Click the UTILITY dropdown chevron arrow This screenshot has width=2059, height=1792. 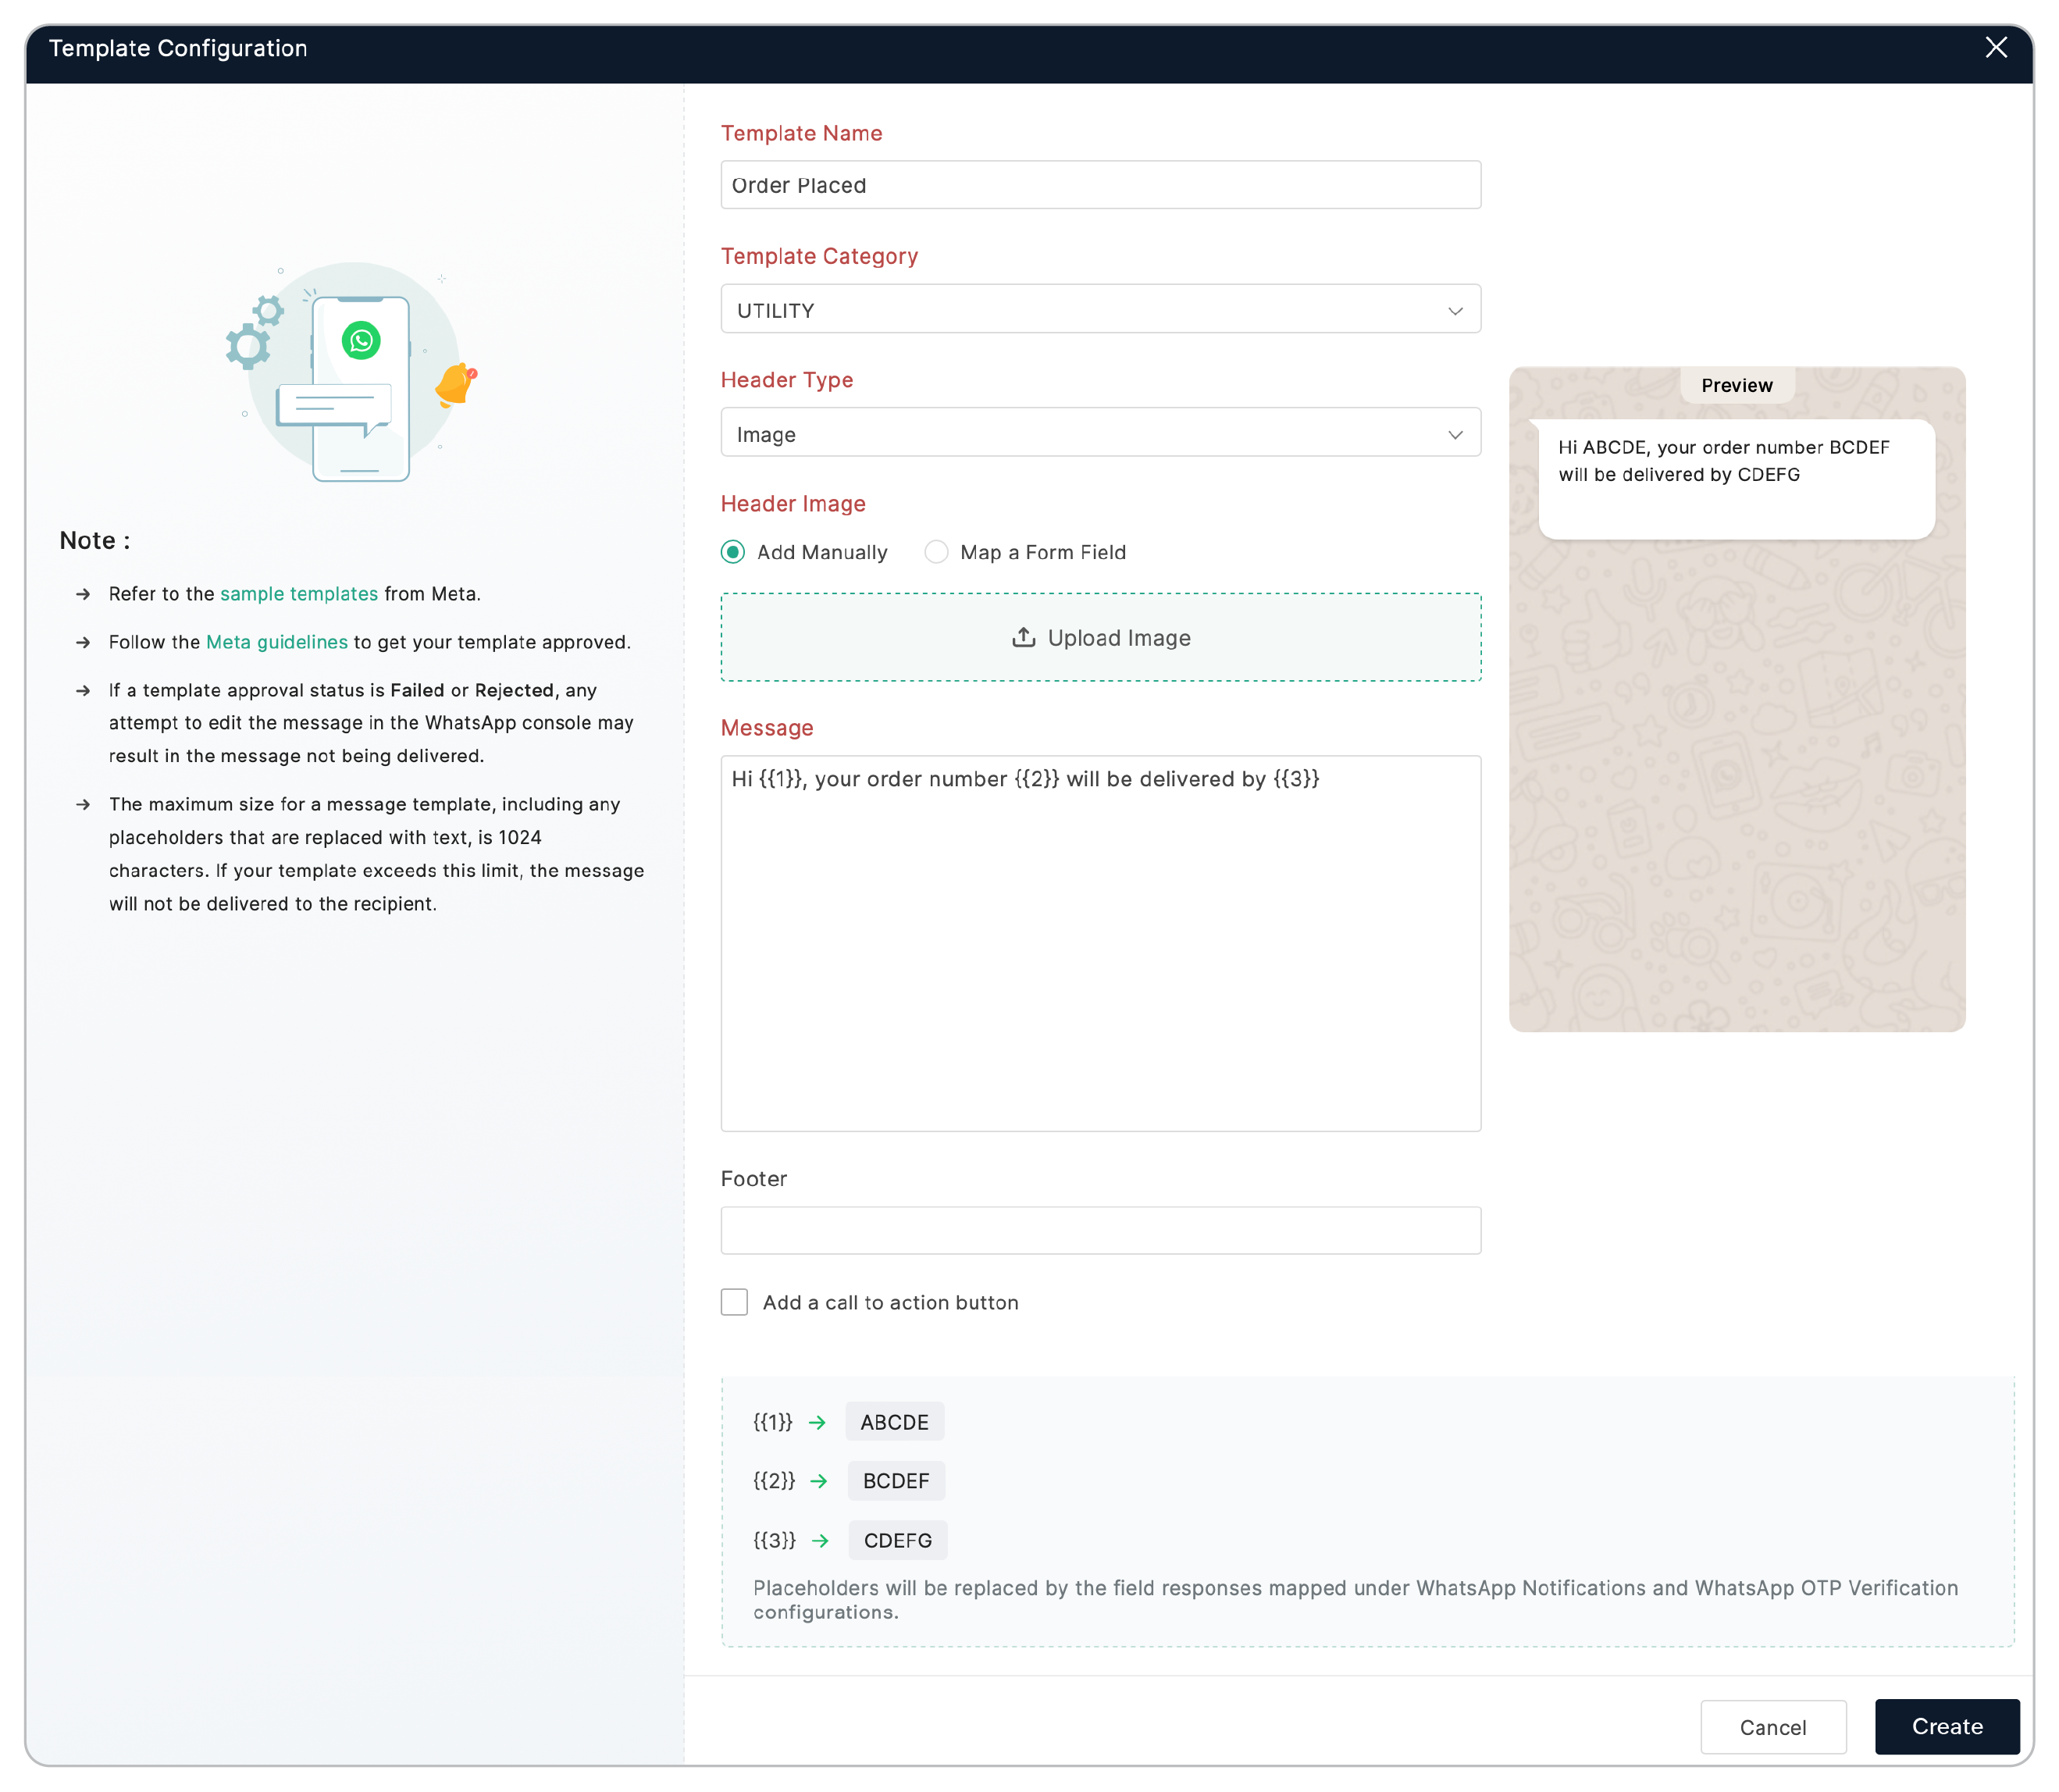(1455, 311)
